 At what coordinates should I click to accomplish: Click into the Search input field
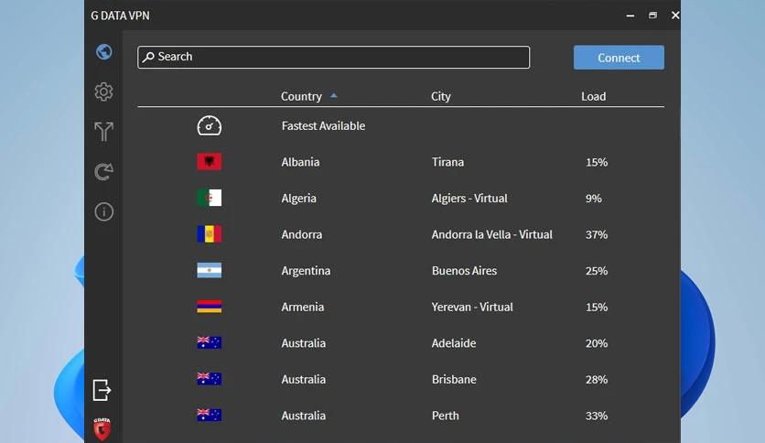pos(334,57)
